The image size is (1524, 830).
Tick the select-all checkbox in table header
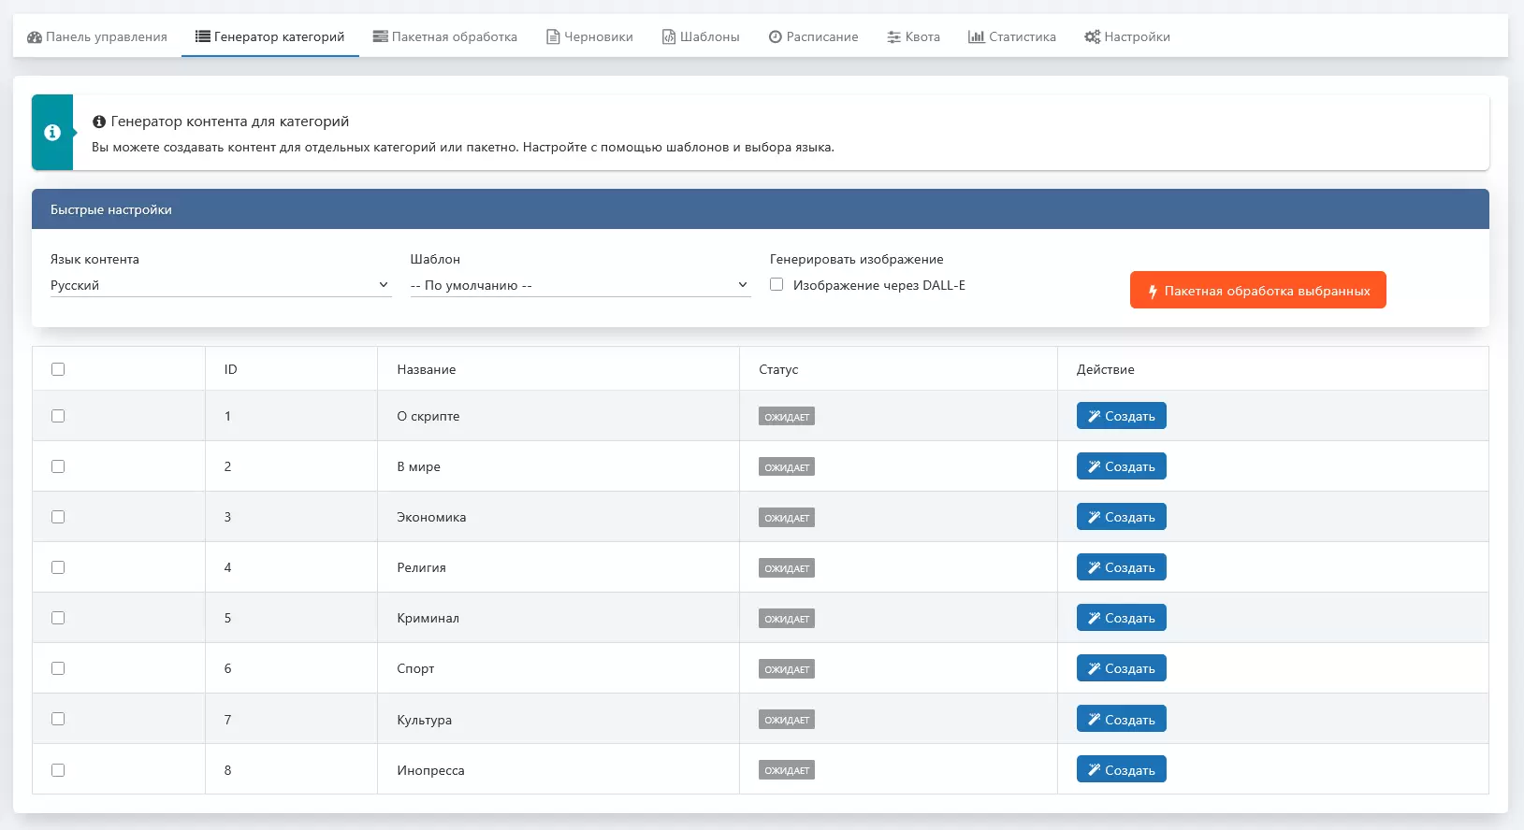58,369
